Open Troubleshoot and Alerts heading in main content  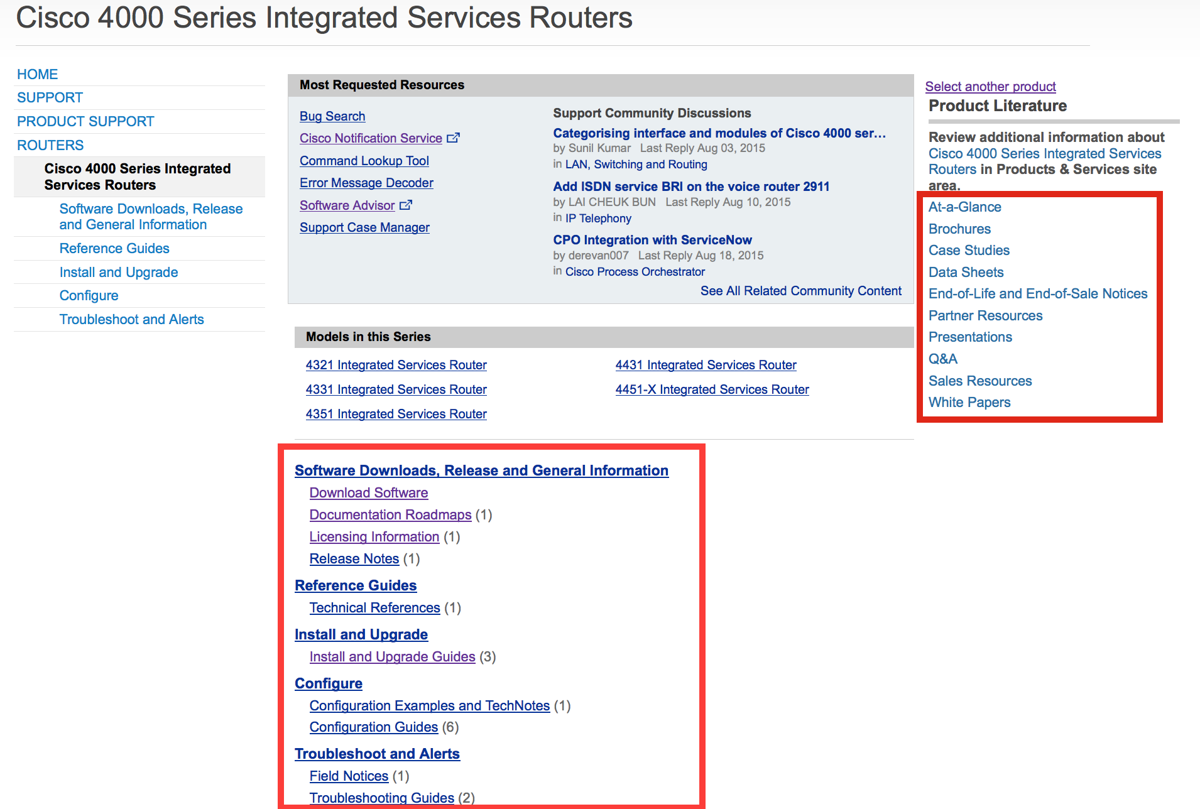tap(377, 754)
